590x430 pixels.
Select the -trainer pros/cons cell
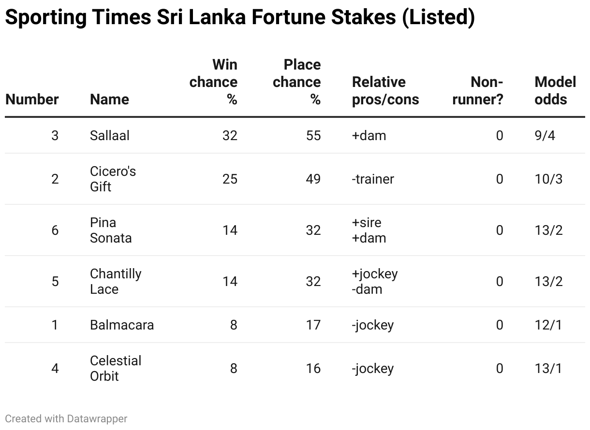tap(373, 179)
